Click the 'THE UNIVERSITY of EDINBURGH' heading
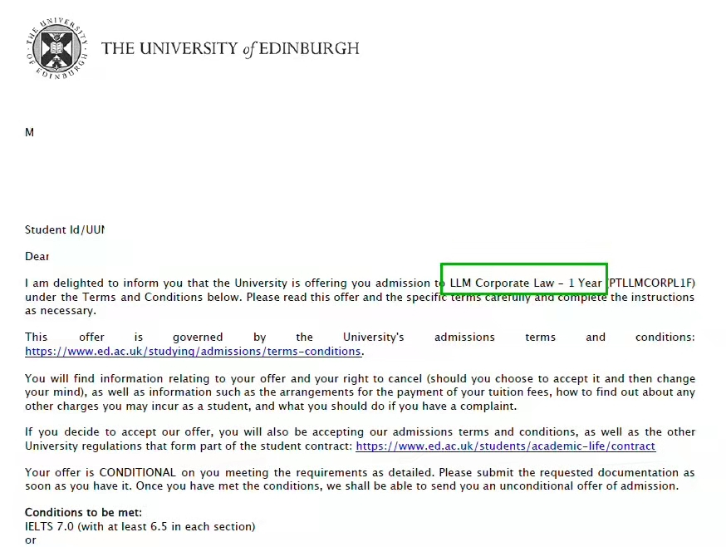The image size is (726, 547). point(230,49)
